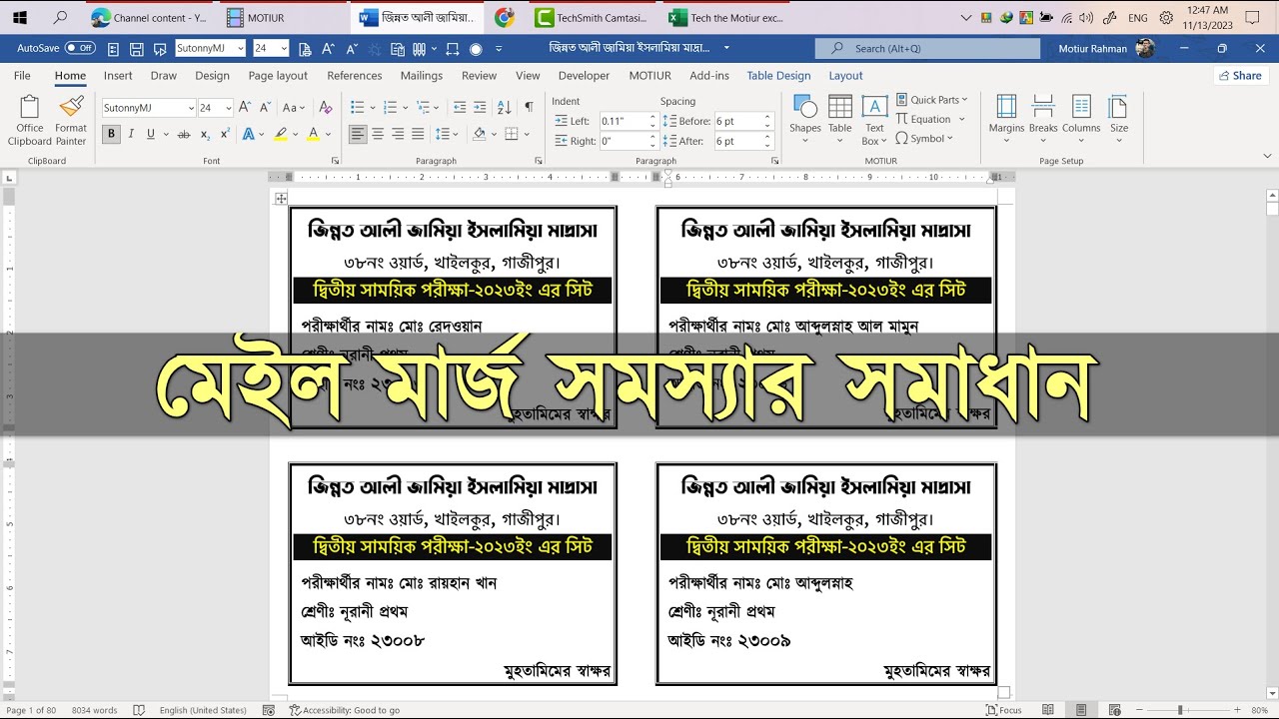Switch to the Developer tab

click(584, 75)
